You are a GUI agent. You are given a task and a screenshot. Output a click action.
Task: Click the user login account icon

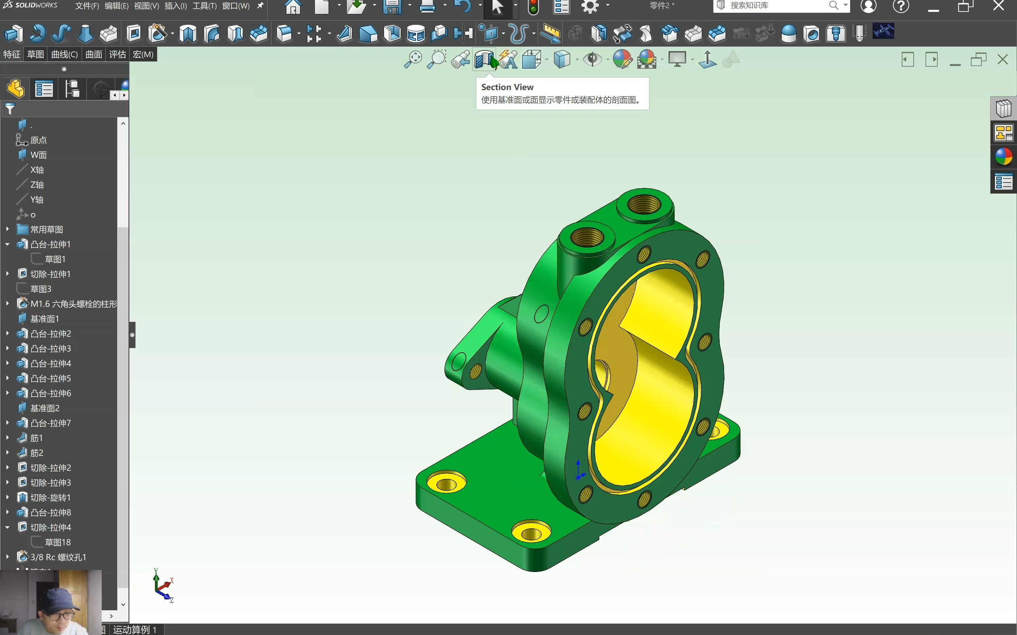[x=868, y=6]
